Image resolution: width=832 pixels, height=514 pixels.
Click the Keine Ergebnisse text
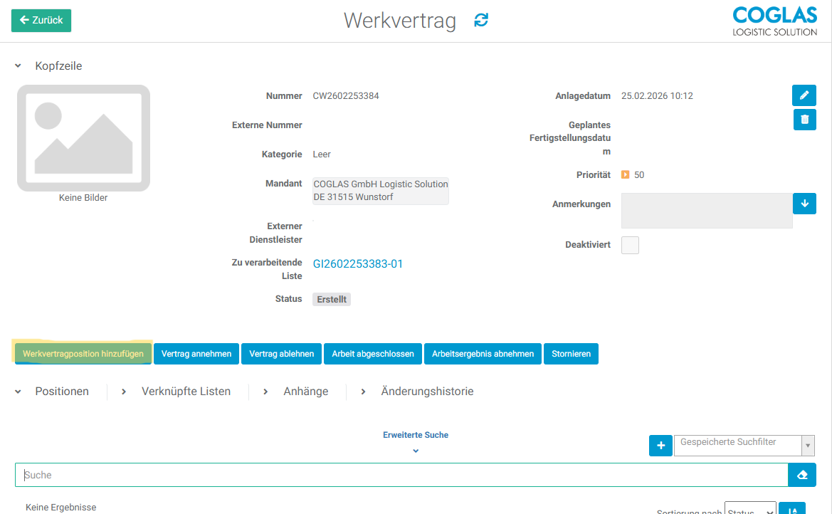(x=61, y=508)
